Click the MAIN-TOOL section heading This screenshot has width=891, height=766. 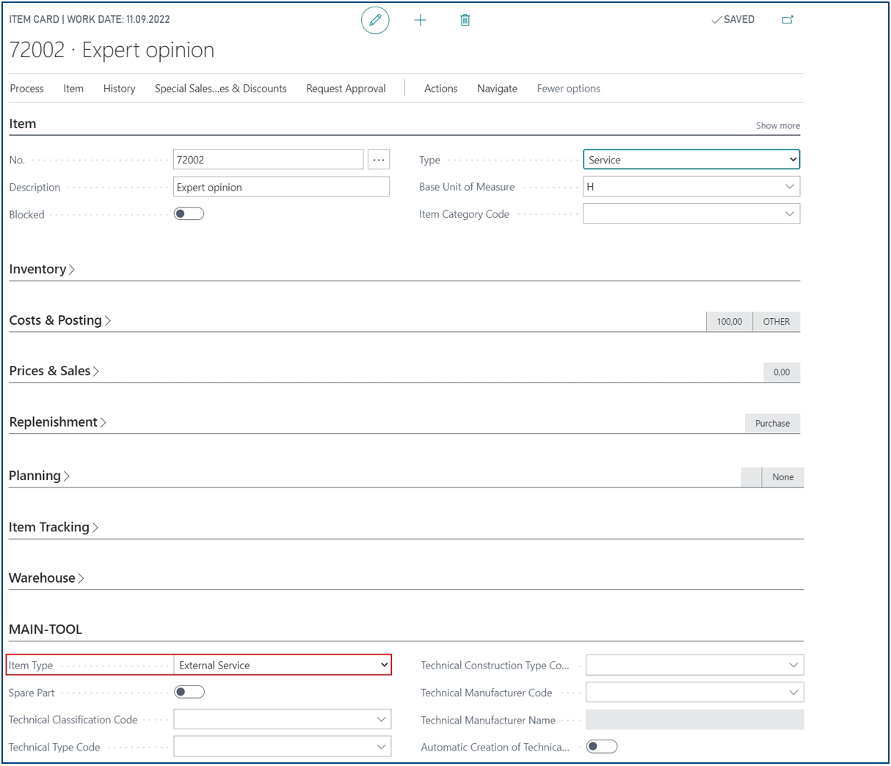click(46, 630)
